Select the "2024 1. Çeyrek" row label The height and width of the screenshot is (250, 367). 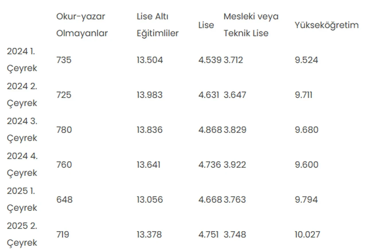(22, 60)
